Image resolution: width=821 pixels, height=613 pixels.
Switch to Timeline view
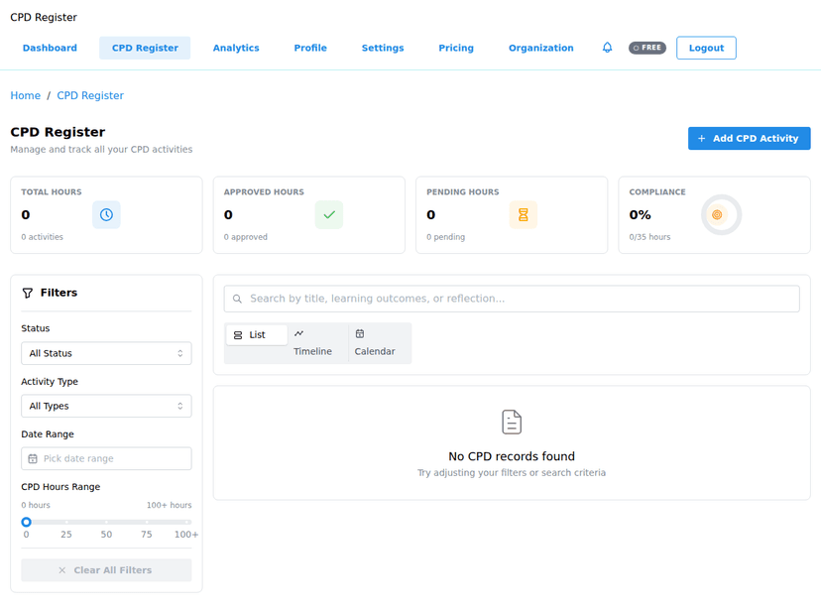click(x=312, y=343)
